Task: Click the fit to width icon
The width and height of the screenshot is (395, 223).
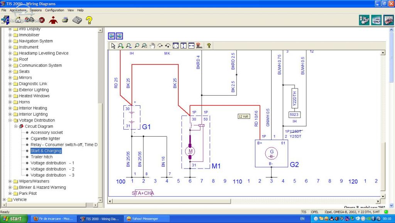Action: tap(191, 46)
